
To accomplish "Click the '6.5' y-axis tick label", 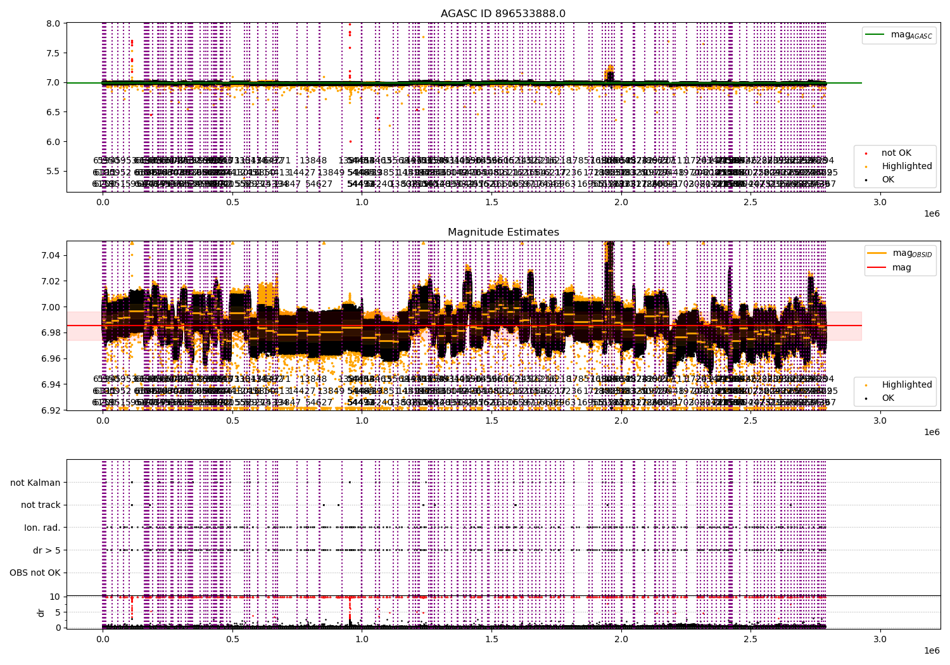I will point(54,112).
